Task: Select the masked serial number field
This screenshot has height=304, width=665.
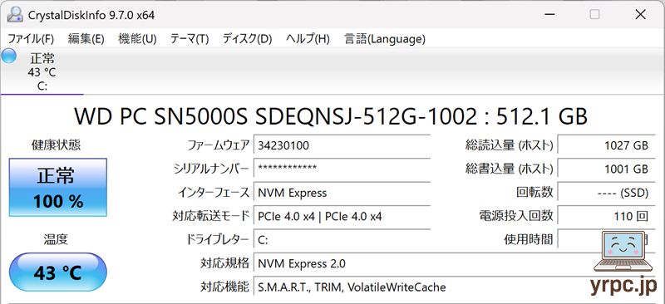Action: (x=342, y=169)
